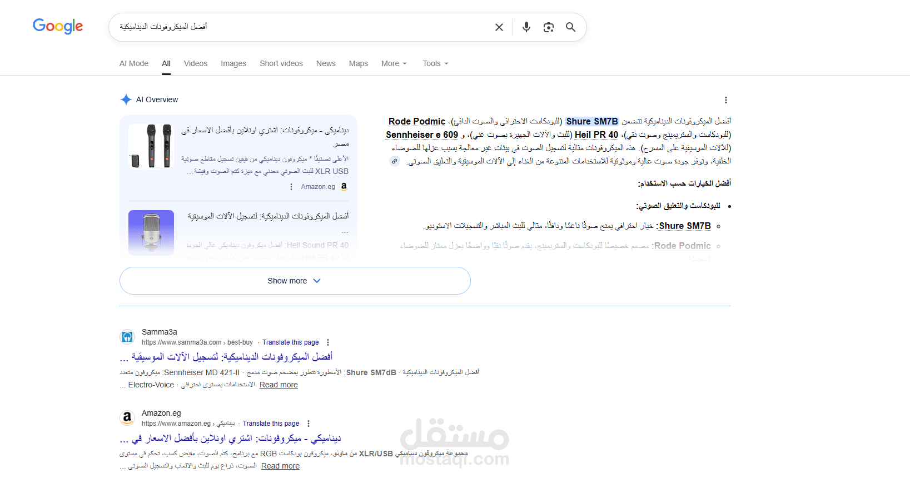The image size is (910, 478).
Task: Open search by image camera icon
Action: 549,27
